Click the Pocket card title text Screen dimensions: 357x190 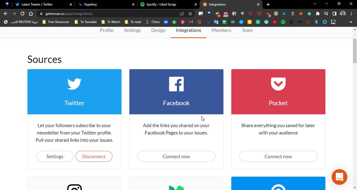pyautogui.click(x=278, y=103)
